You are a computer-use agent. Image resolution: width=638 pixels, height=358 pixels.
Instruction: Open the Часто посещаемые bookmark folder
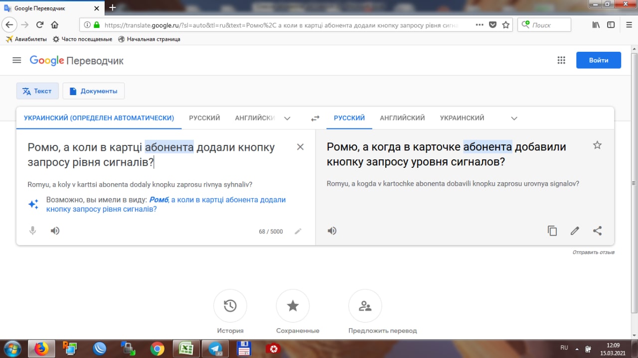[82, 39]
